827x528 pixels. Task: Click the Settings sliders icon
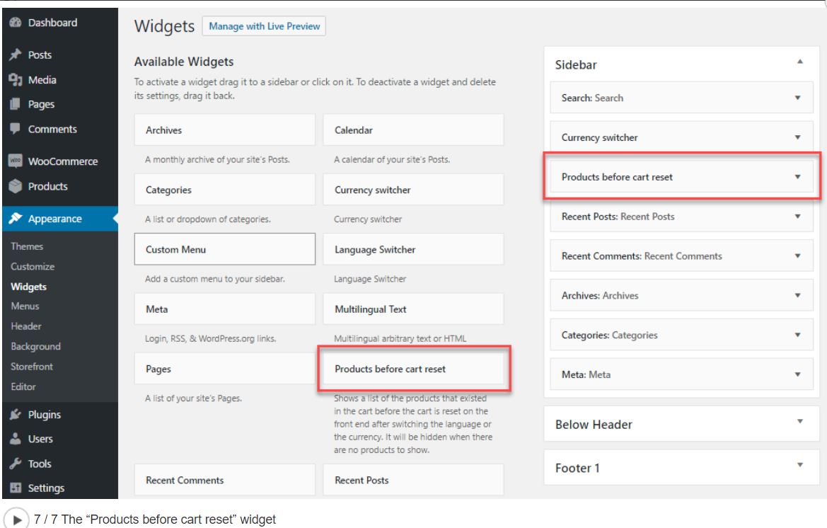click(x=16, y=488)
